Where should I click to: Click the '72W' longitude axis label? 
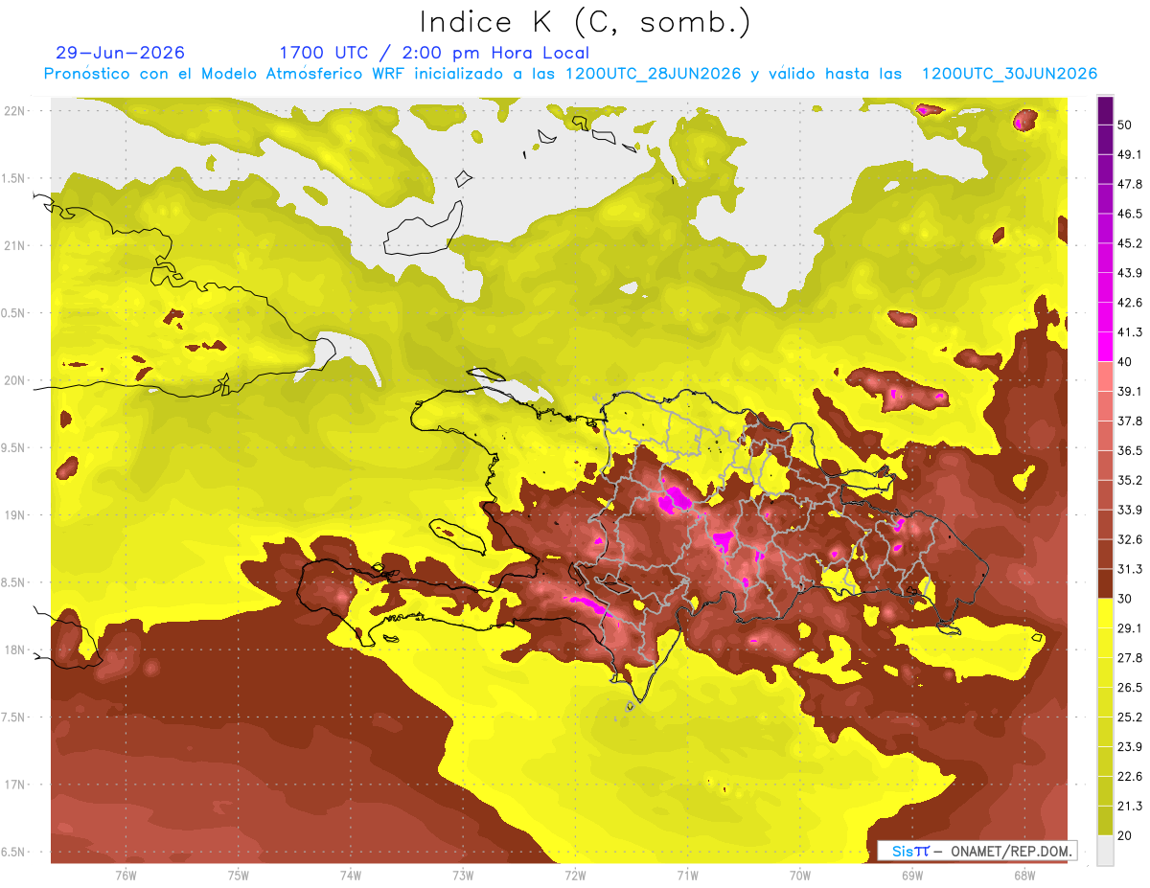575,875
